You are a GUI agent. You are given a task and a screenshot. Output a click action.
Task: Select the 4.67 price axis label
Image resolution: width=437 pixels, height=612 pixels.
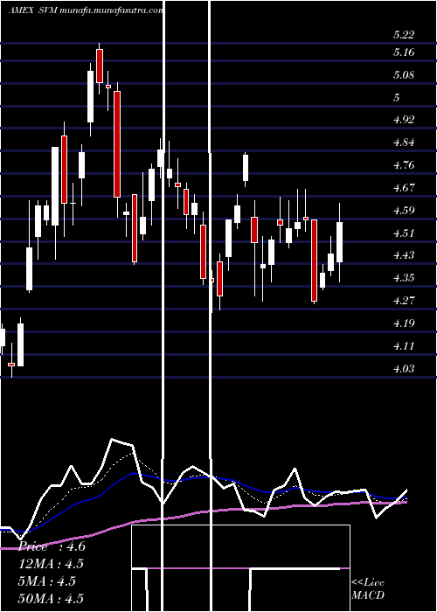tap(404, 187)
